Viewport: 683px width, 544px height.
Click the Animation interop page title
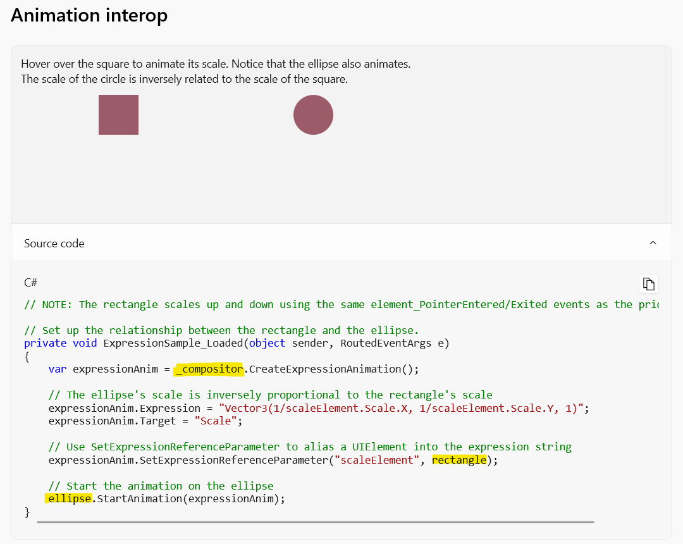click(89, 15)
